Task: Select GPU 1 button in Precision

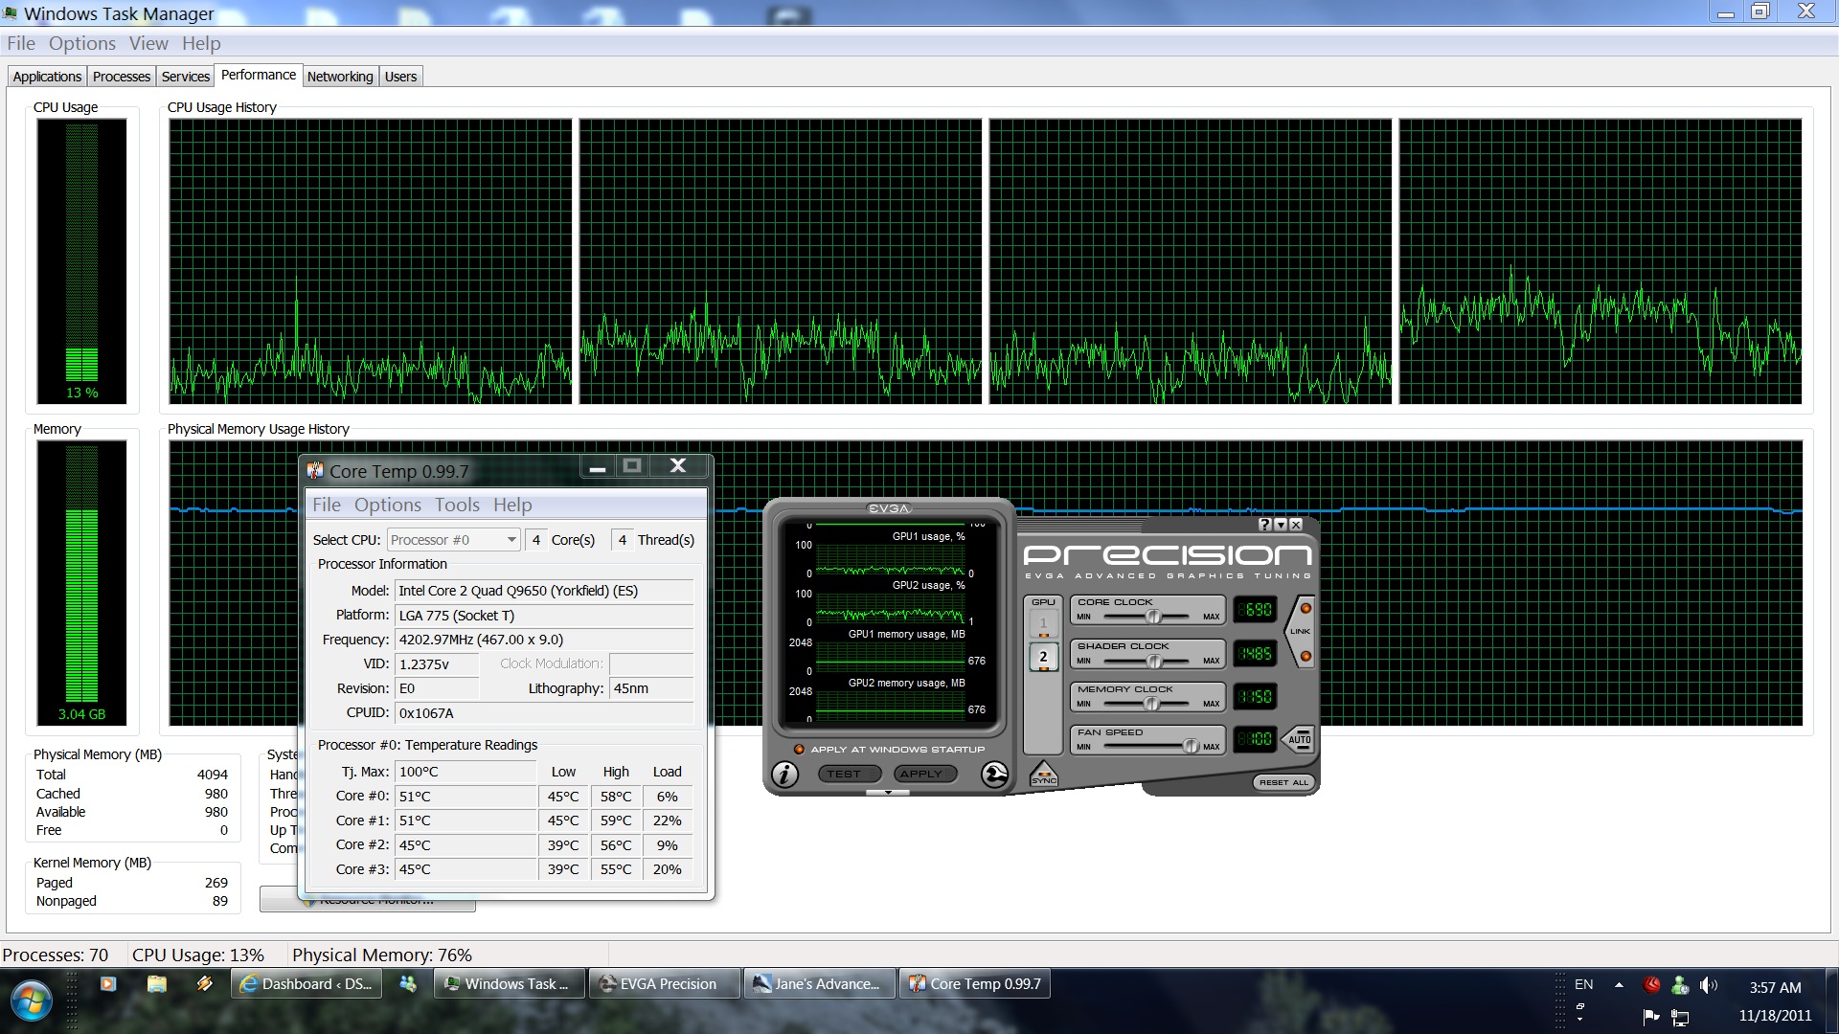Action: 1043,623
